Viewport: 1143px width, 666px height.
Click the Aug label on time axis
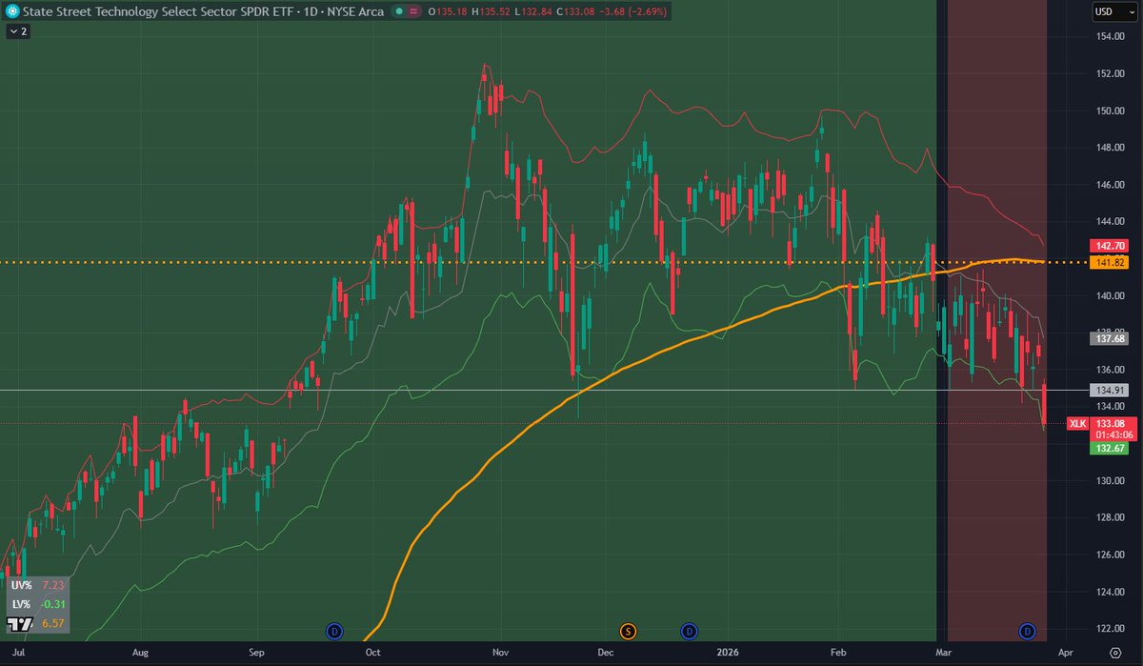140,655
